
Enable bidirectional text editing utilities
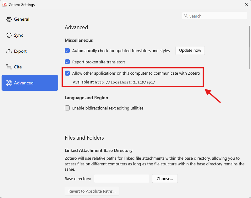pyautogui.click(x=67, y=108)
